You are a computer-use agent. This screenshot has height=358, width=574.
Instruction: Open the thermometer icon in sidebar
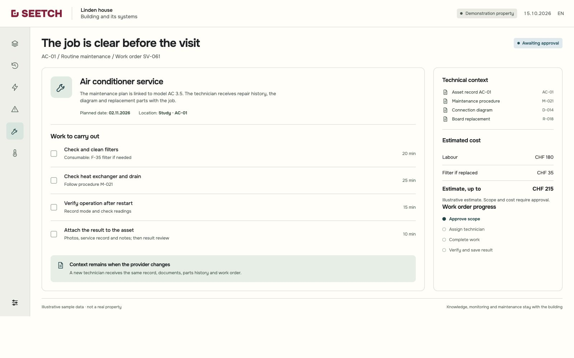15,153
